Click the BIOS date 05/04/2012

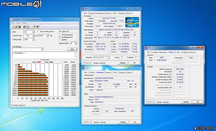tap(116, 102)
